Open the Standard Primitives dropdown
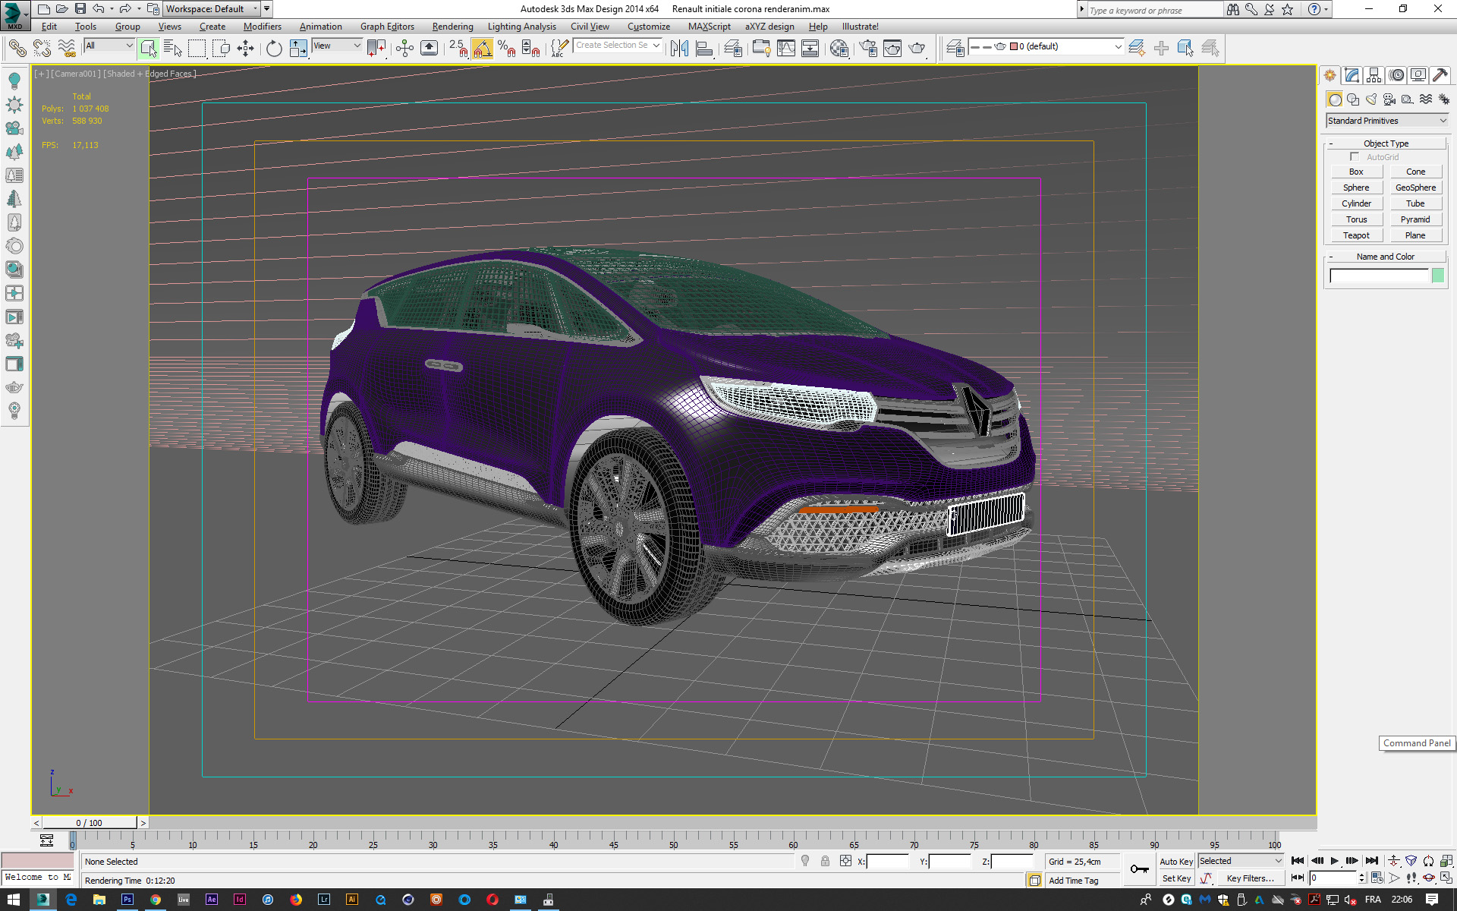Viewport: 1457px width, 911px height. point(1386,121)
